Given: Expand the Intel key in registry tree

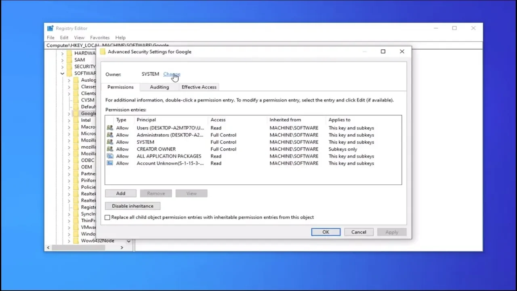Looking at the screenshot, I should [69, 120].
